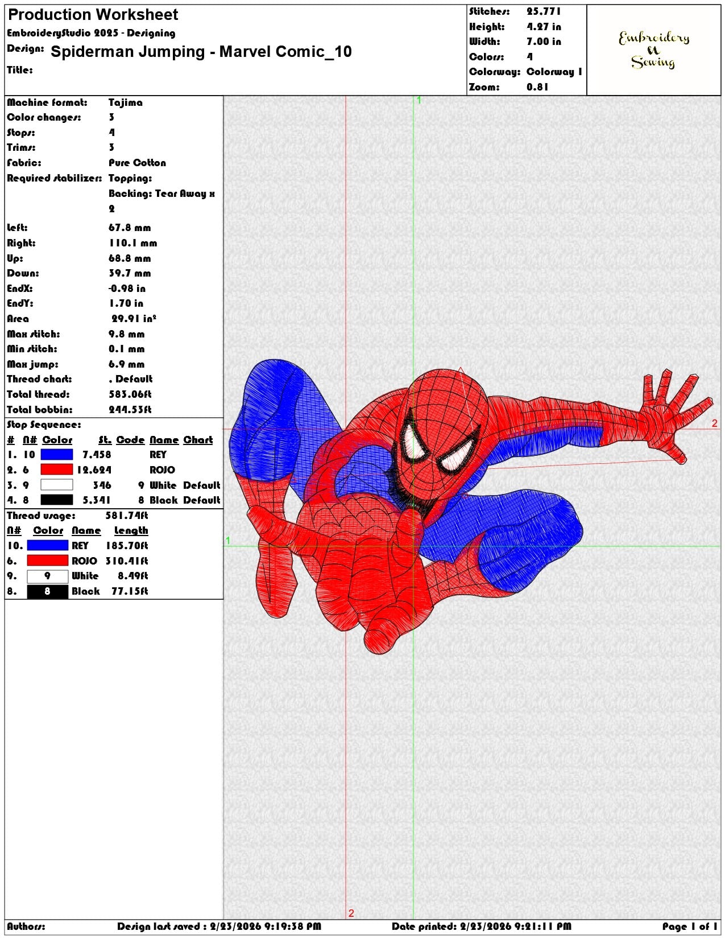Click the blue REY swatch under Thread usage
The width and height of the screenshot is (725, 939).
pos(48,545)
